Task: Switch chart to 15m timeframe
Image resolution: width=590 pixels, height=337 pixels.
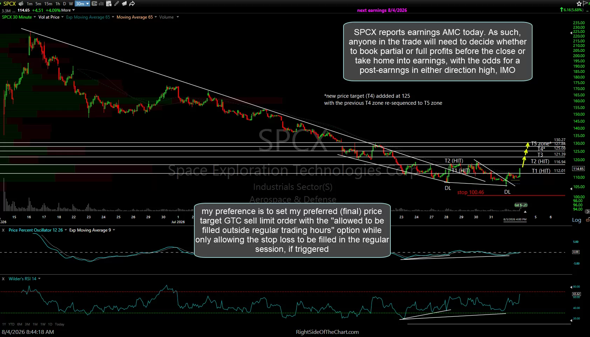Action: point(48,4)
